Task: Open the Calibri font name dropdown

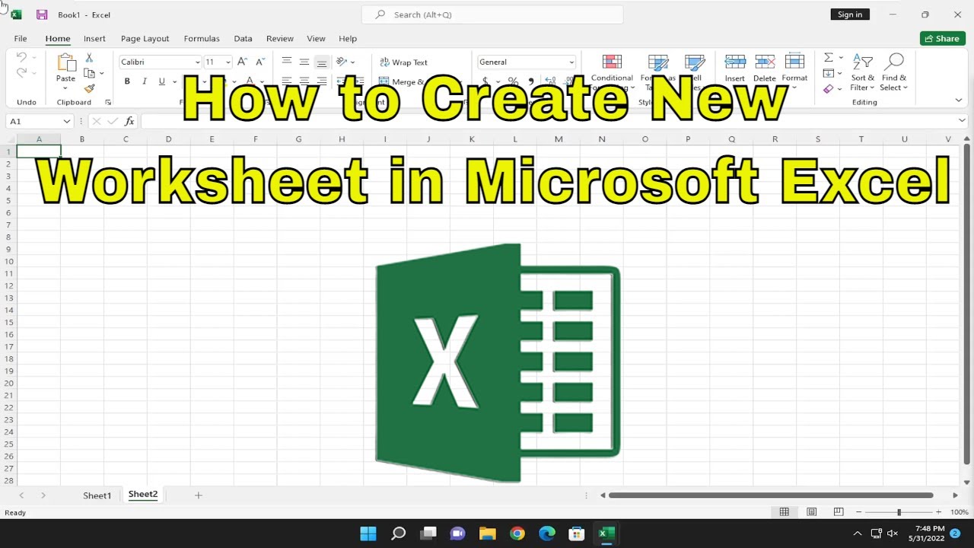Action: pyautogui.click(x=198, y=62)
